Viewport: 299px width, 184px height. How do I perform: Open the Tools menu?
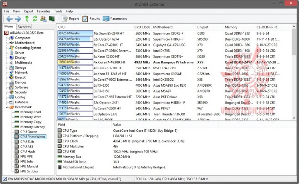(58, 11)
